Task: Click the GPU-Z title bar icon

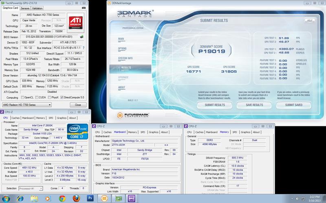Action: click(3, 3)
